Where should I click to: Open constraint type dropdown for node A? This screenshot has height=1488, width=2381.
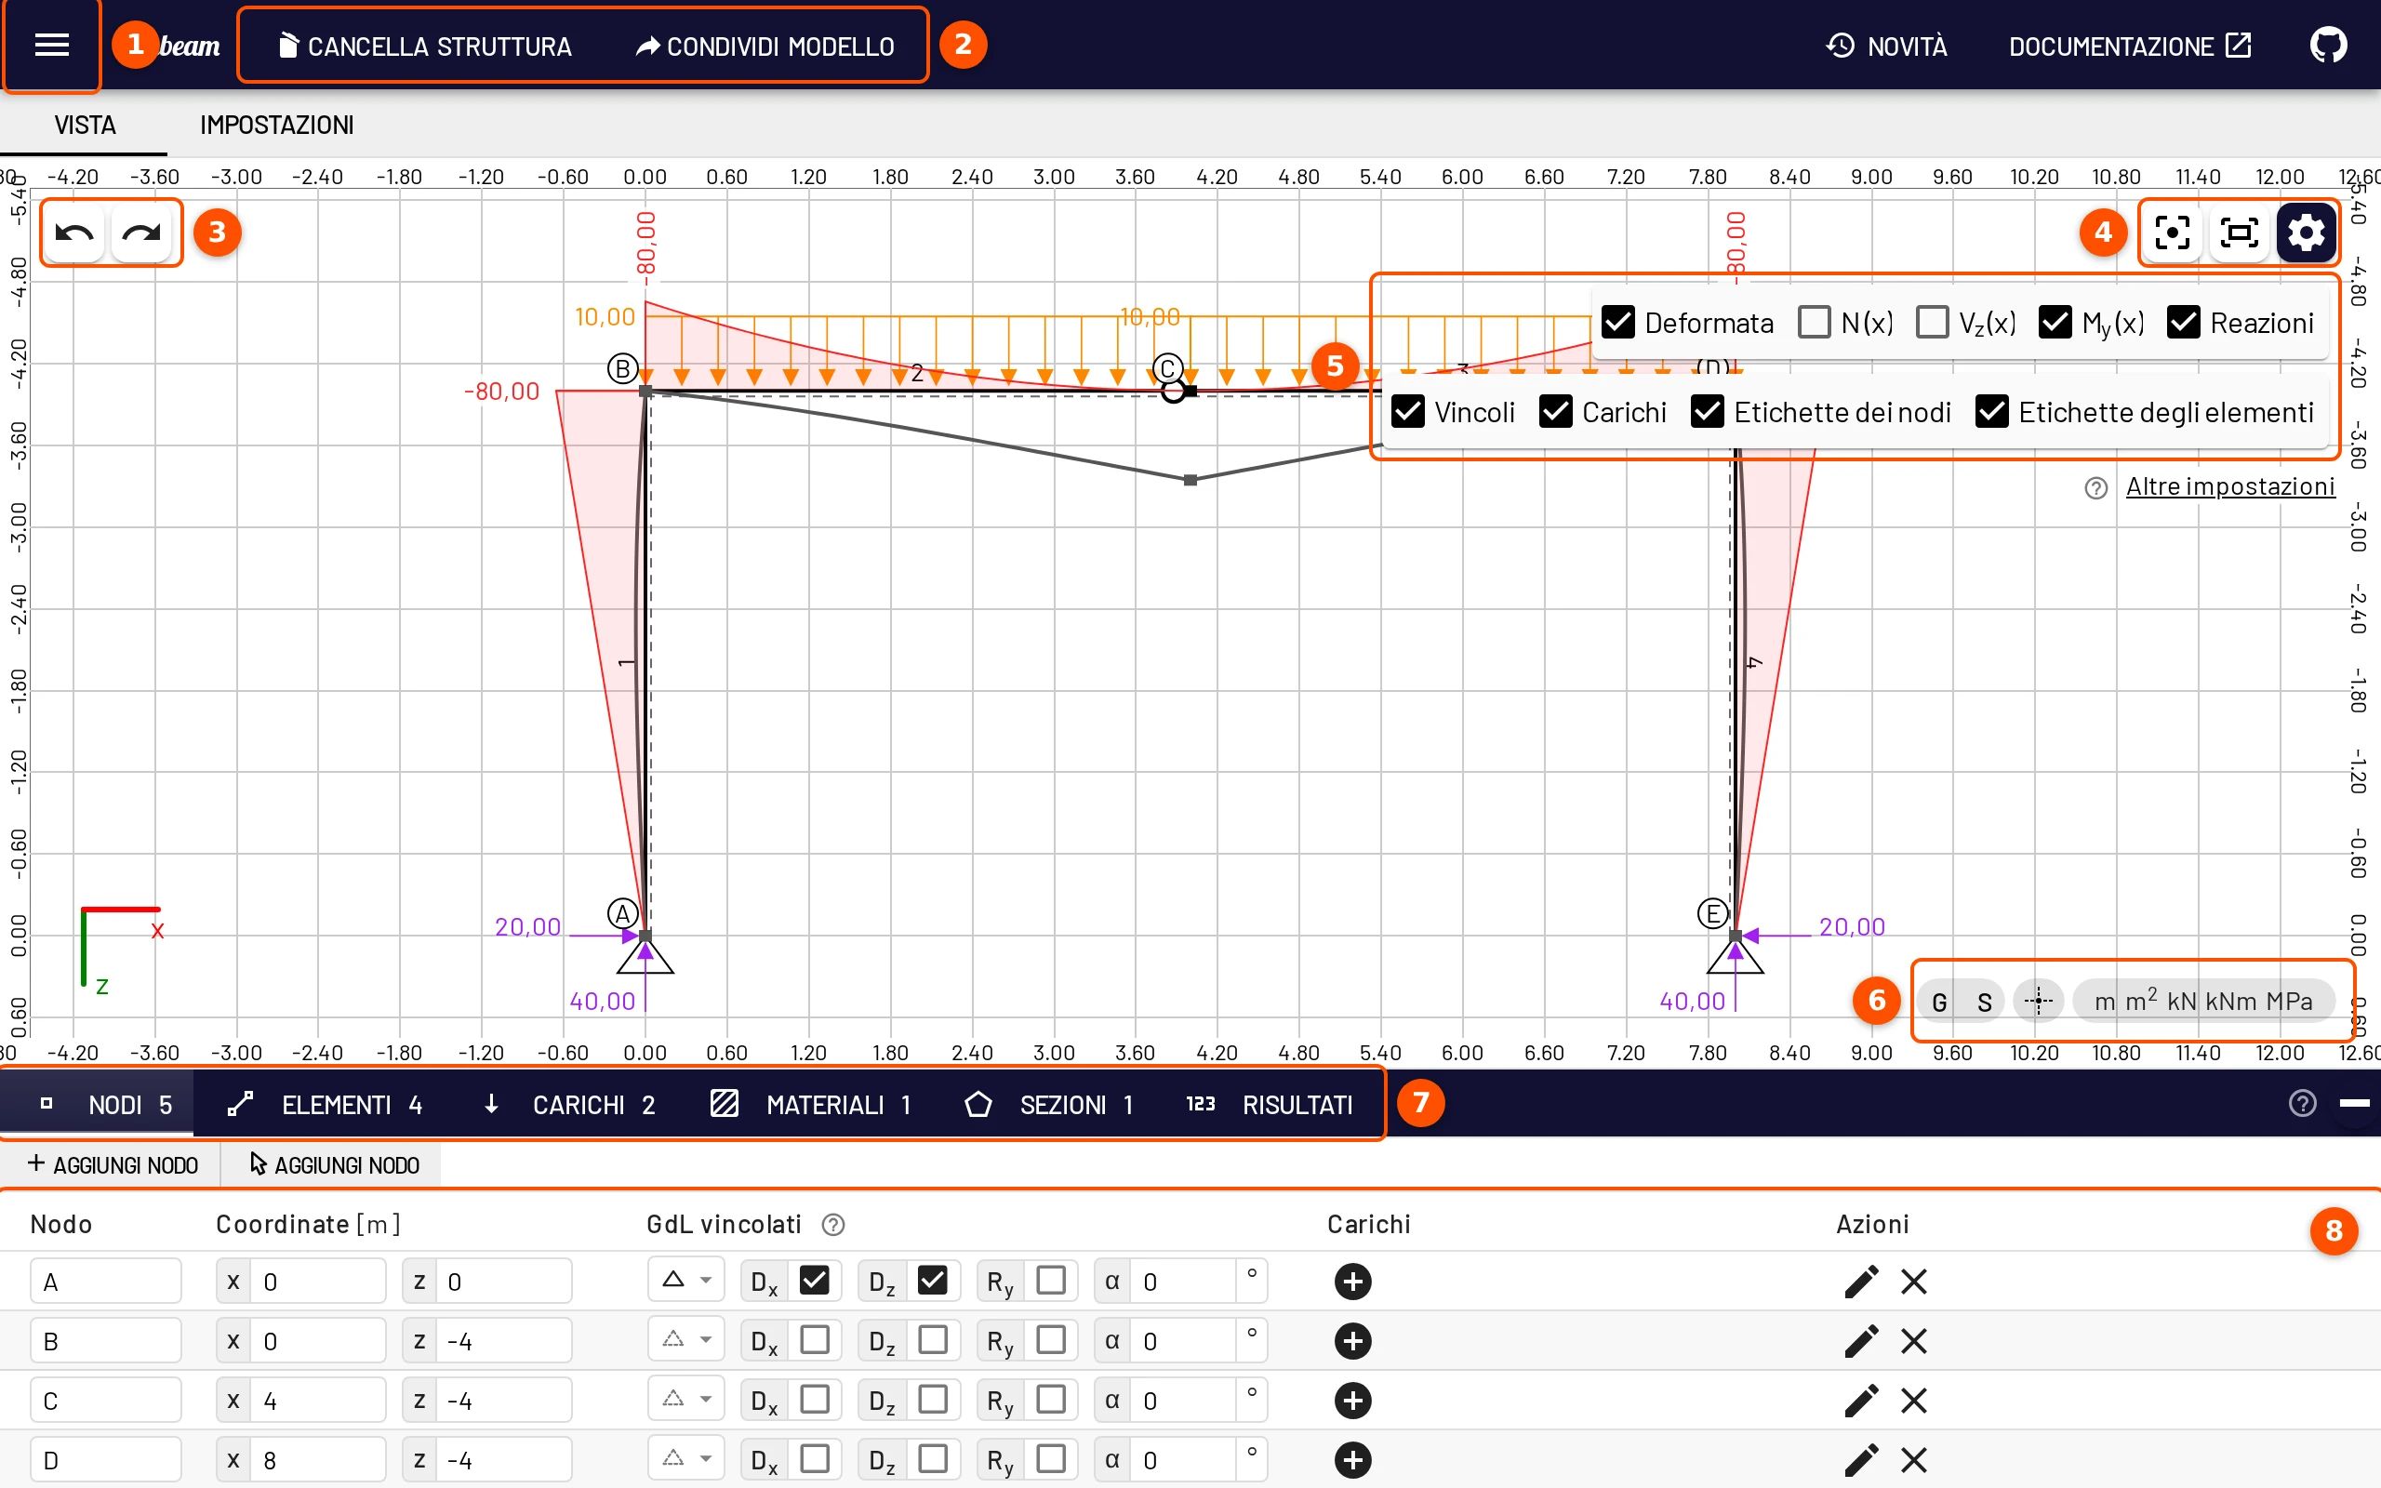point(685,1281)
